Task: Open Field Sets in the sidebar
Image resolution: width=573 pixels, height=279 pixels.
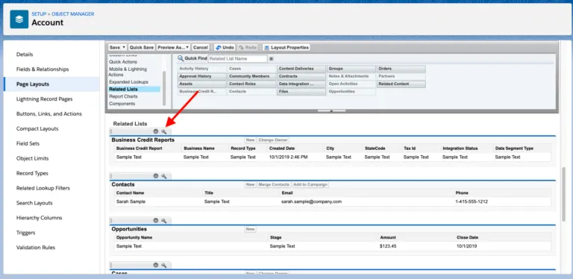Action: [28, 143]
